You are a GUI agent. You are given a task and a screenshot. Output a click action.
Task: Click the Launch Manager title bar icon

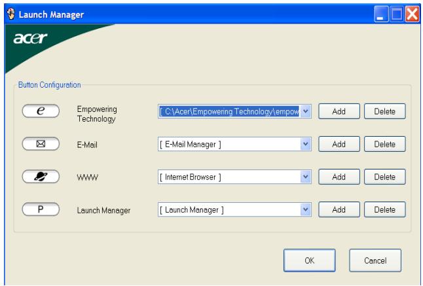[10, 14]
